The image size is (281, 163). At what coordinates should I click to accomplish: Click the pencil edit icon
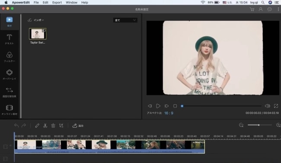pyautogui.click(x=37, y=125)
